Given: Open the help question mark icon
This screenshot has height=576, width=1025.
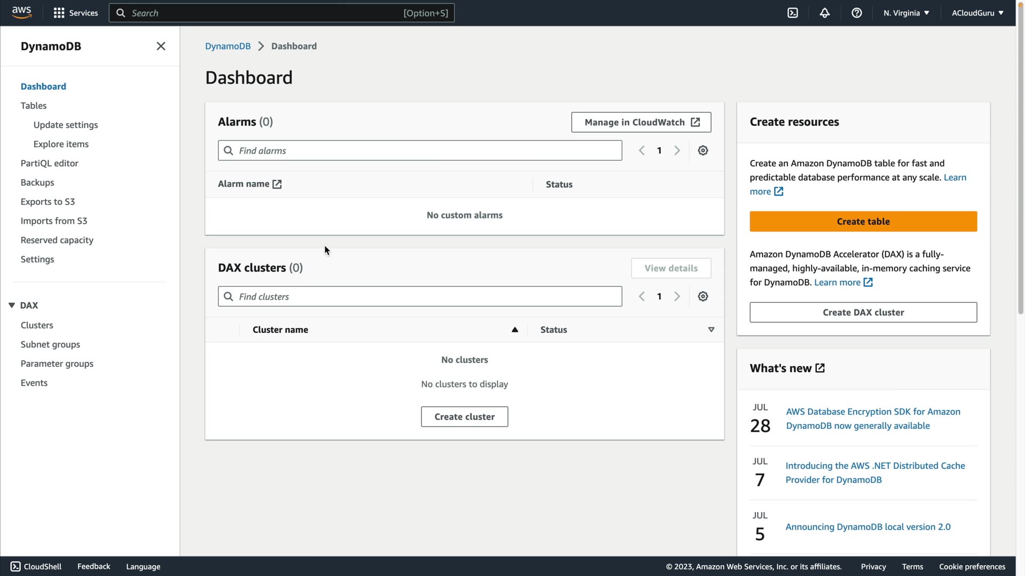Looking at the screenshot, I should click(x=857, y=13).
